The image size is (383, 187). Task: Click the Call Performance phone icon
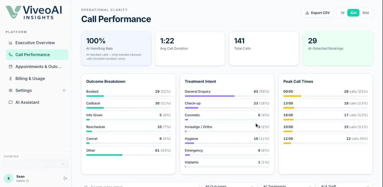(x=11, y=55)
